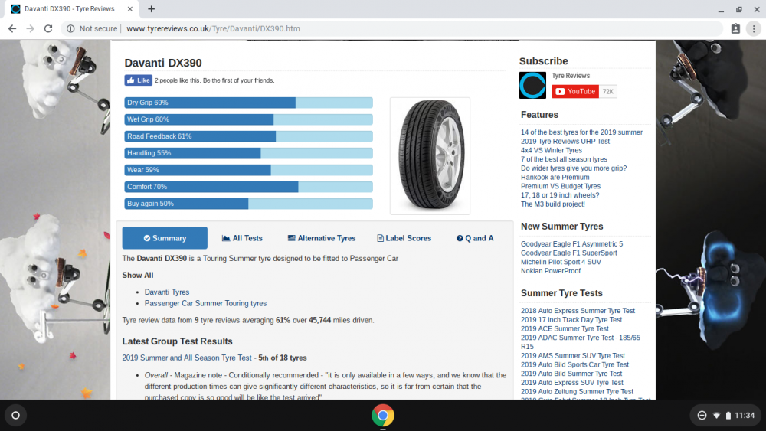Image resolution: width=766 pixels, height=431 pixels.
Task: Click the Davanti DX390 tyre image
Action: point(430,155)
